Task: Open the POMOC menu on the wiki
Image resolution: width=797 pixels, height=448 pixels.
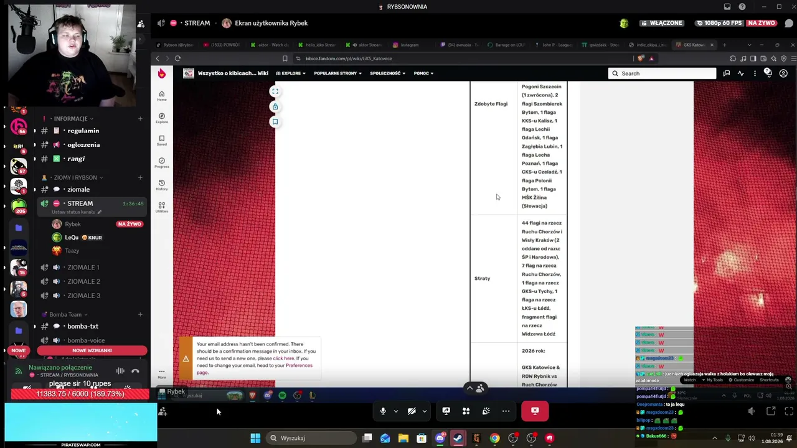Action: (423, 73)
